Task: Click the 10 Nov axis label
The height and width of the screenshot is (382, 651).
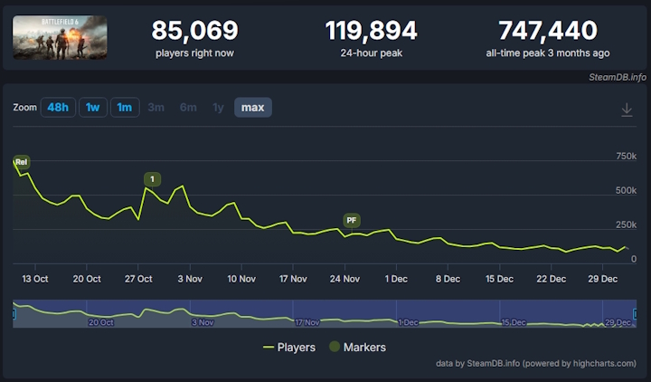Action: 241,279
